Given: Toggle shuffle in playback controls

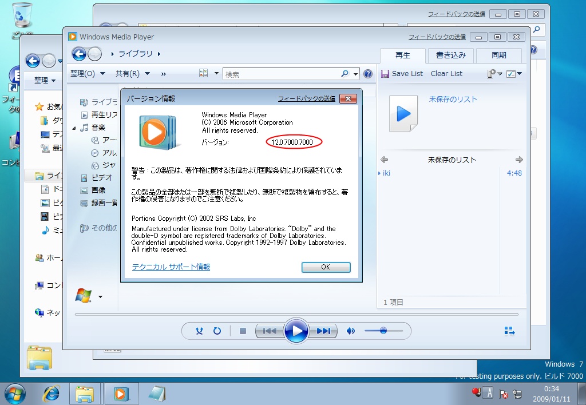Looking at the screenshot, I should pyautogui.click(x=199, y=331).
